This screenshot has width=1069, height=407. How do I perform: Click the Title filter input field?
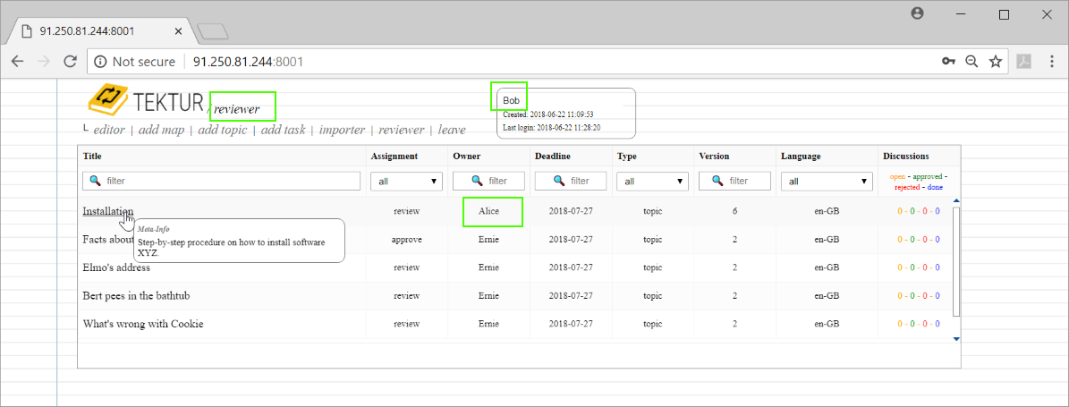coord(221,181)
